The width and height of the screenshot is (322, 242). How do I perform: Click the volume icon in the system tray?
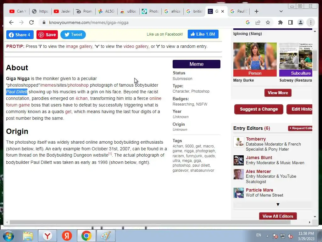tap(290, 236)
